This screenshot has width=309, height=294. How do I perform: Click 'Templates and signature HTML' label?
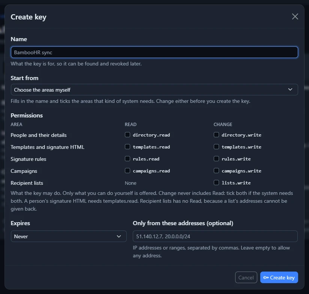click(x=48, y=147)
